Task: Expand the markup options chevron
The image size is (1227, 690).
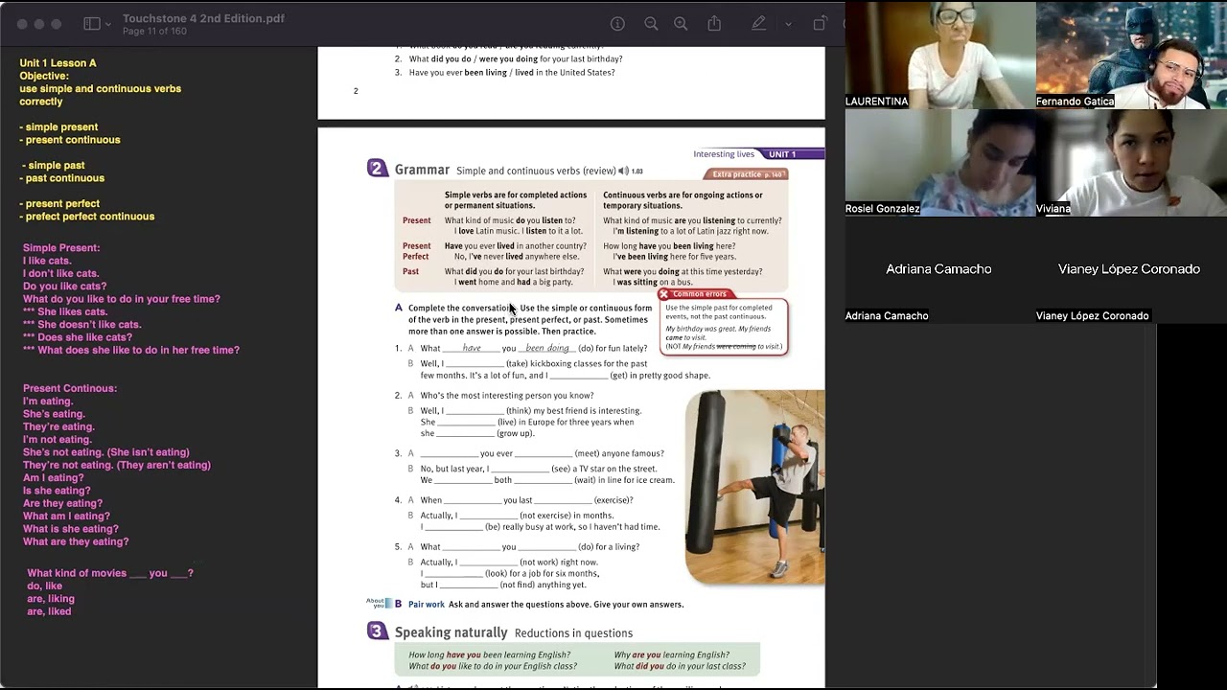Action: 788,24
